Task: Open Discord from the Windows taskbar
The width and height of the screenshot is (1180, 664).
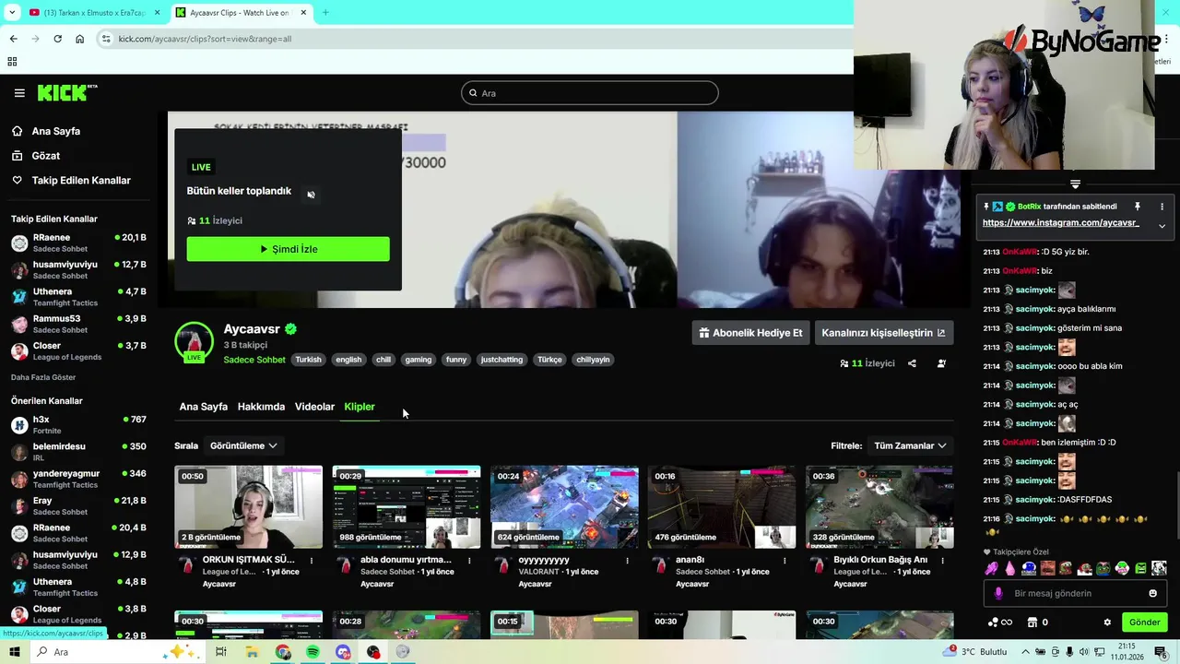Action: 343,652
